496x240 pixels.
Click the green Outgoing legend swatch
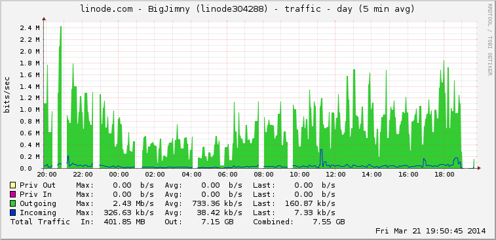click(12, 203)
